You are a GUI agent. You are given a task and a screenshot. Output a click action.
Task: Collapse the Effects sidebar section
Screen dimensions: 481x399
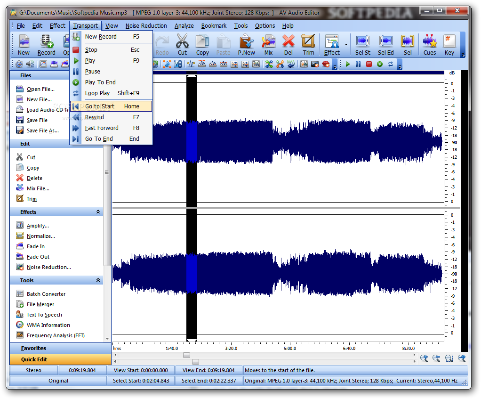pyautogui.click(x=98, y=212)
